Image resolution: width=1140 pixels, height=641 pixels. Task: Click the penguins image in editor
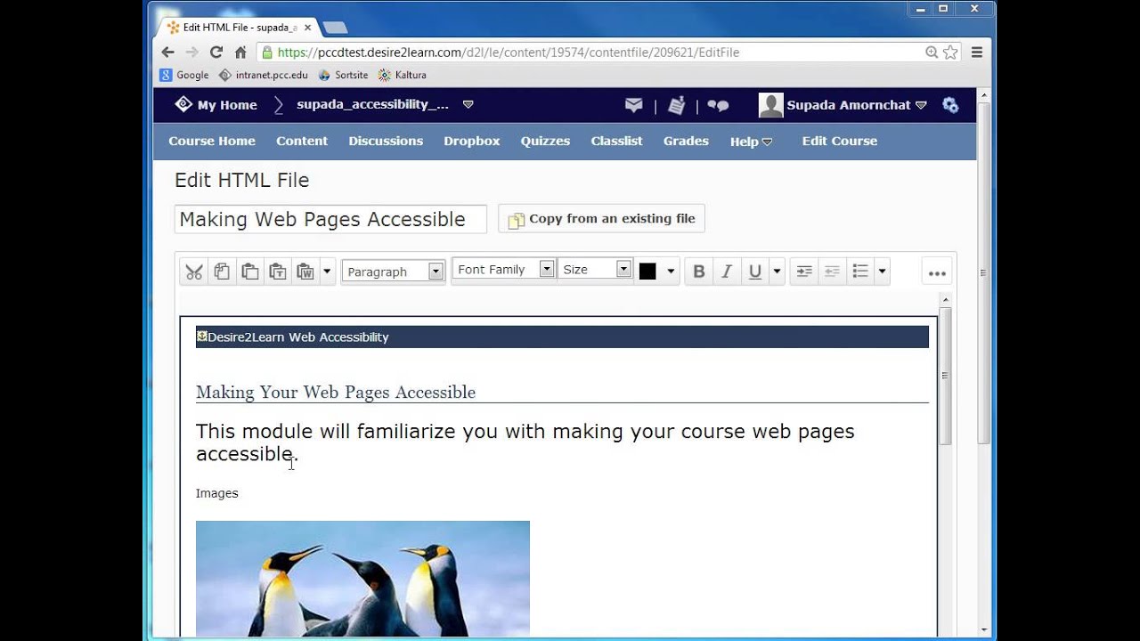pos(362,579)
